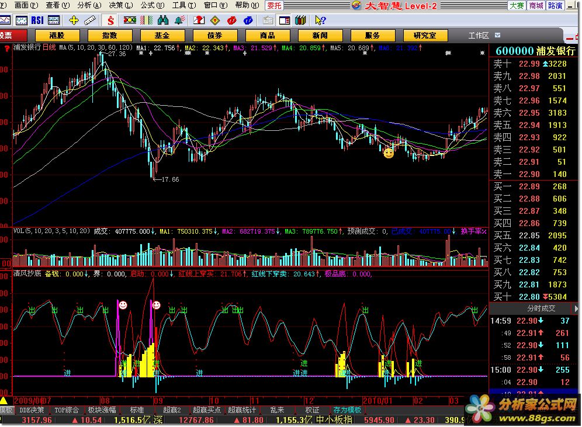Click the 卖一 price 22.90 row
The height and width of the screenshot is (427, 582).
535,174
